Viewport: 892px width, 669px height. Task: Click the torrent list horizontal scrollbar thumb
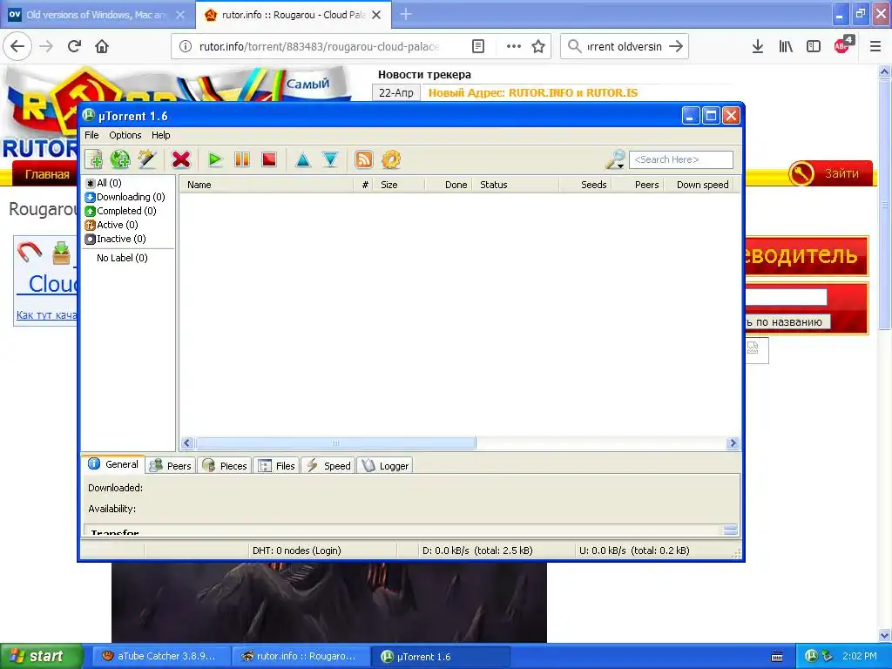335,443
